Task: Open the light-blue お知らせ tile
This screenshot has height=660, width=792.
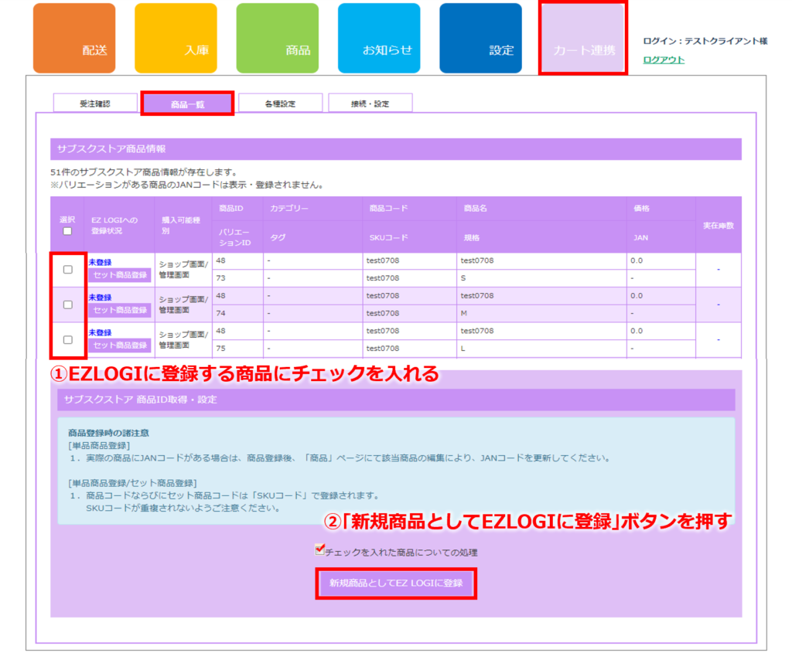Action: pos(378,39)
